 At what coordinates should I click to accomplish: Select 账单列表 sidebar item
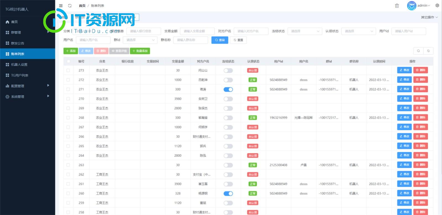coord(28,54)
